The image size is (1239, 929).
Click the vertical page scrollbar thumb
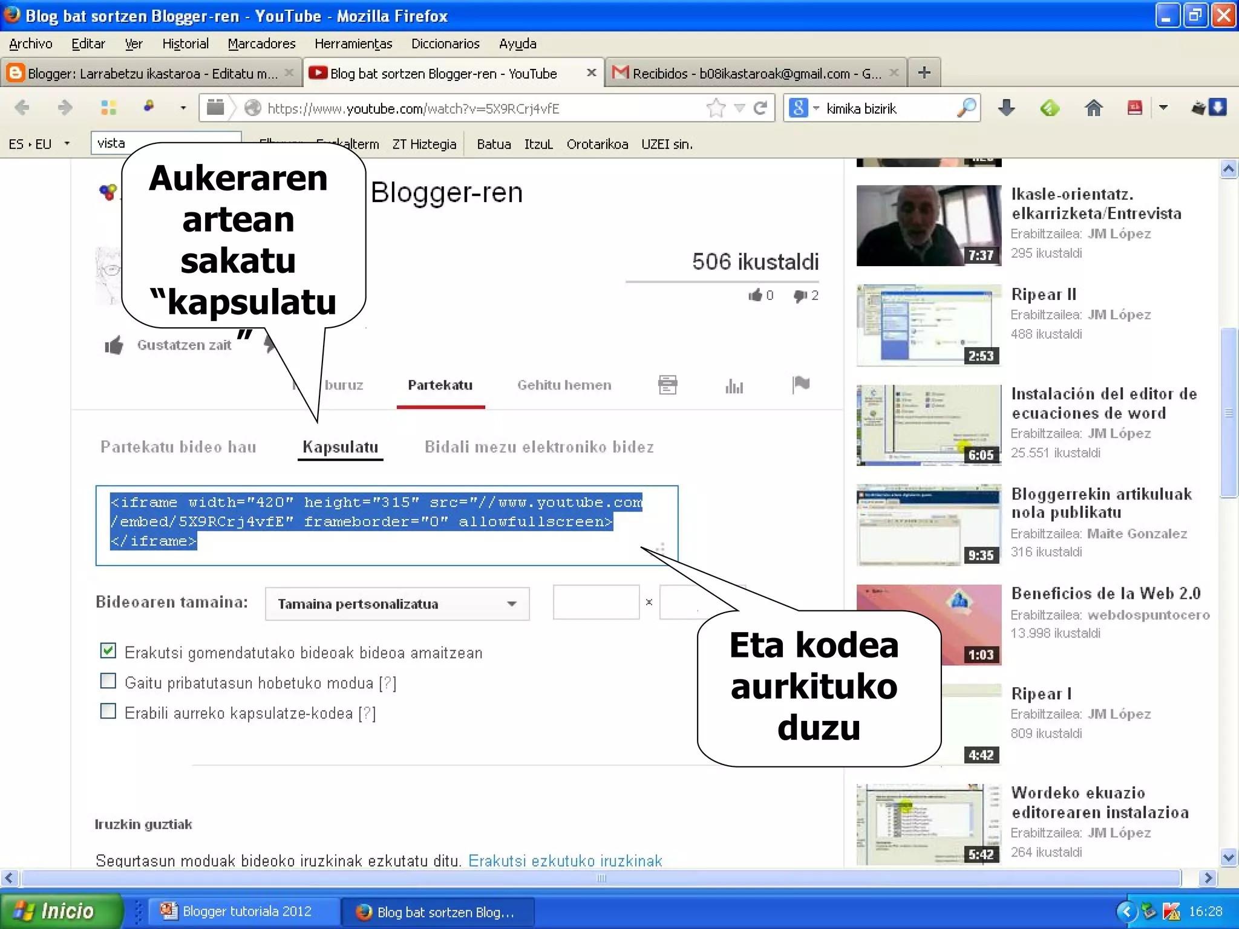tap(1228, 412)
